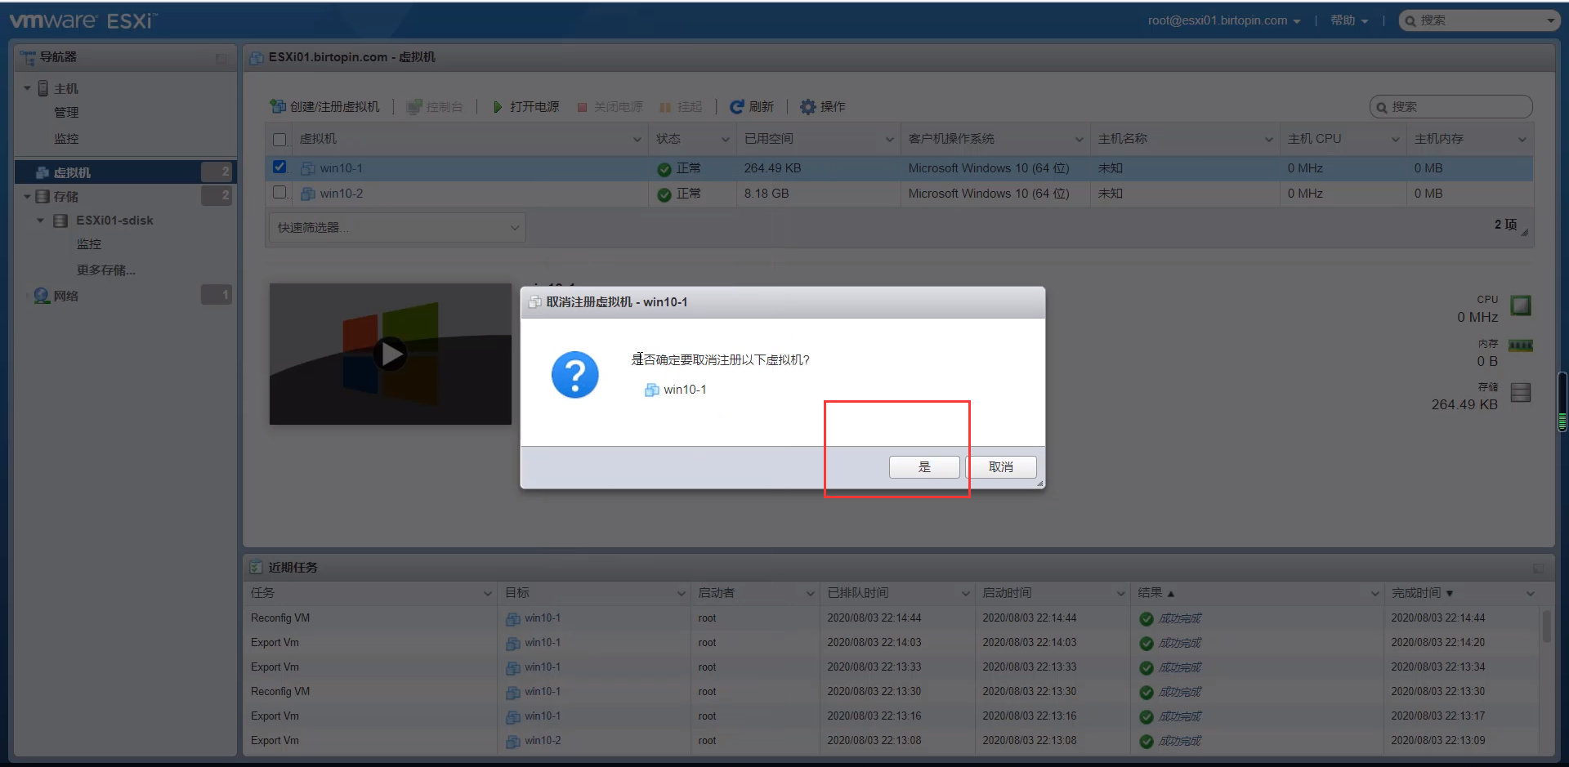Select 管理 under 主机 in navigator

66,113
